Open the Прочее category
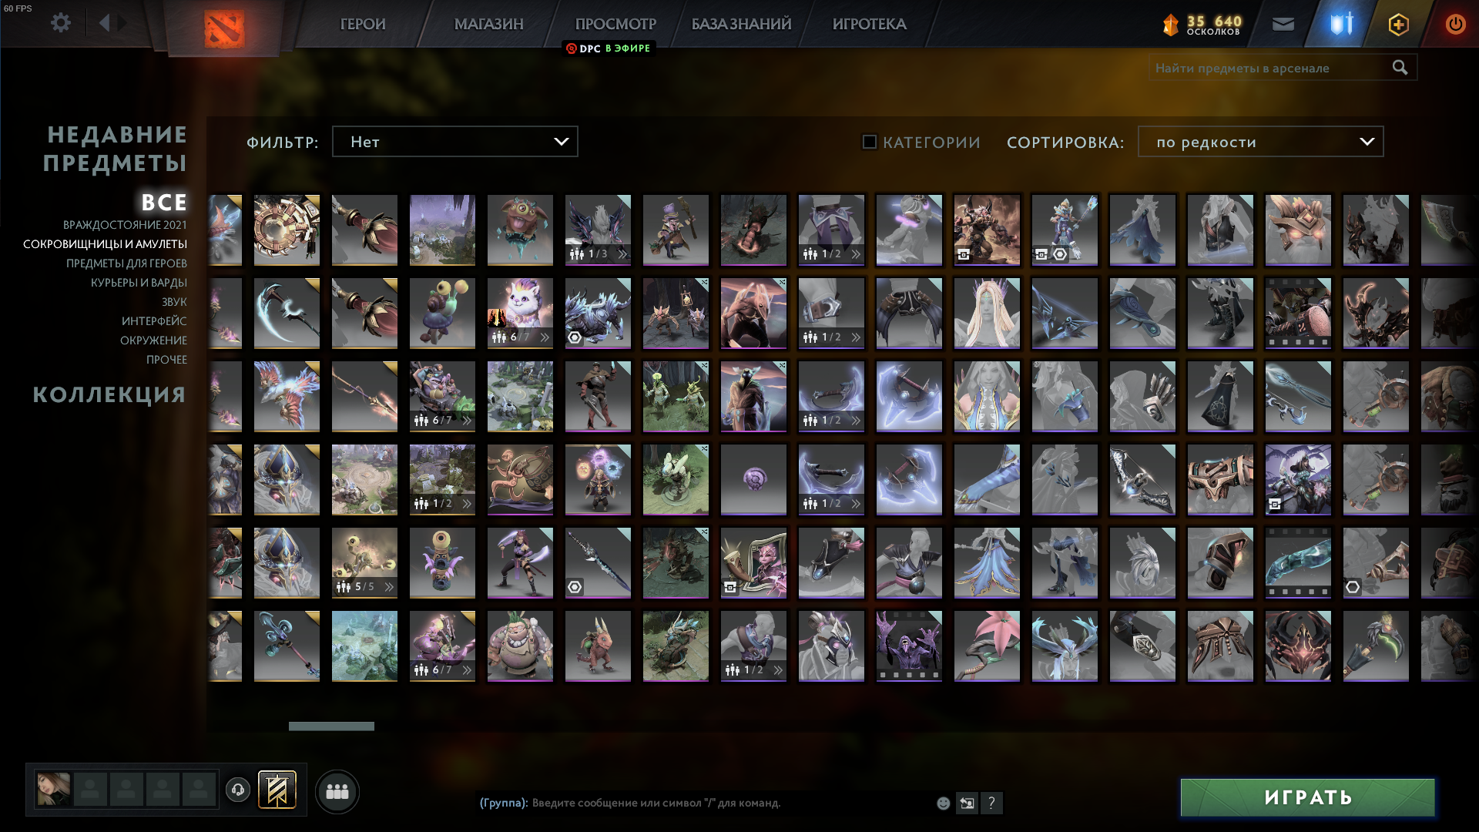1479x832 pixels. pyautogui.click(x=166, y=360)
